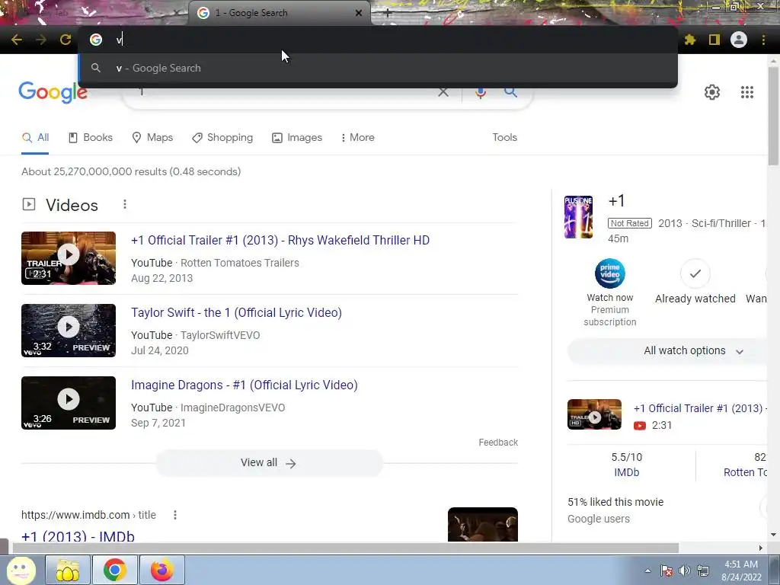Open the IMDb rating link

tap(626, 472)
